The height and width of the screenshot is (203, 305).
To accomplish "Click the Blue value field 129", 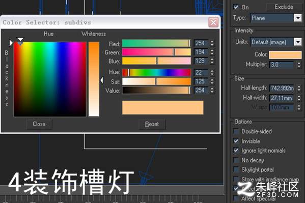I will point(201,61).
